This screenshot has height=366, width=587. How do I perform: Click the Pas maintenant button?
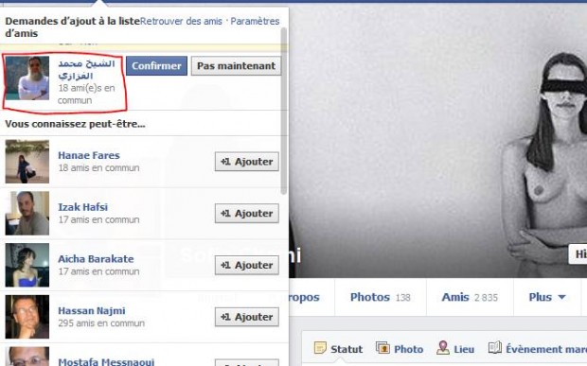point(236,66)
